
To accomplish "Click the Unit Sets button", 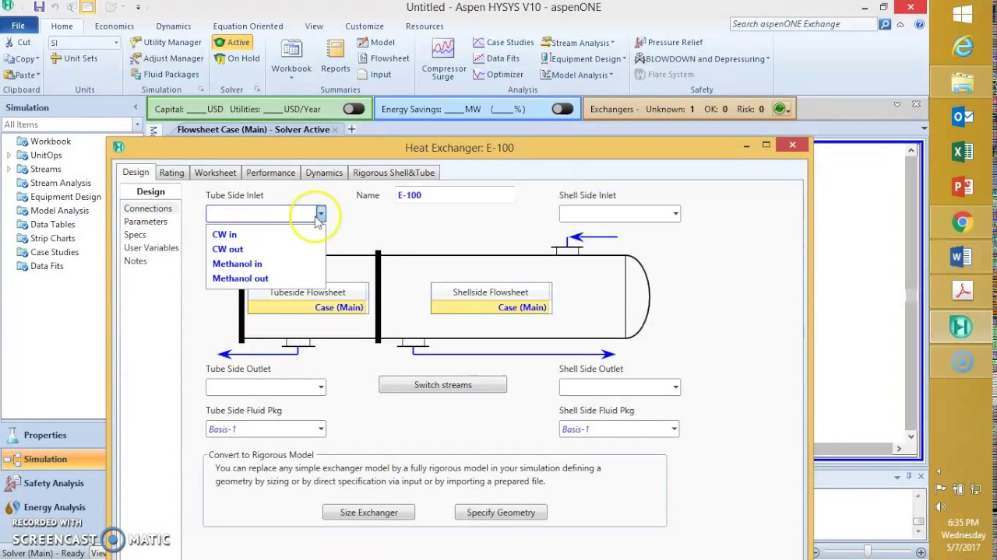I will (74, 58).
